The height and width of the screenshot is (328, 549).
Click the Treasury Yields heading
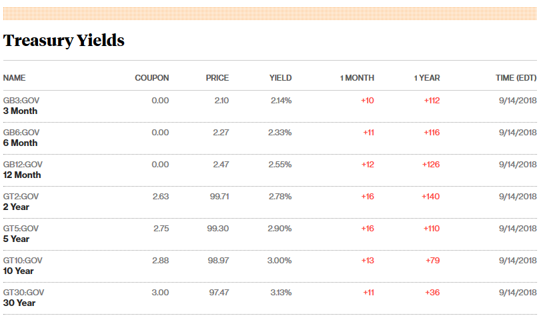(x=64, y=41)
